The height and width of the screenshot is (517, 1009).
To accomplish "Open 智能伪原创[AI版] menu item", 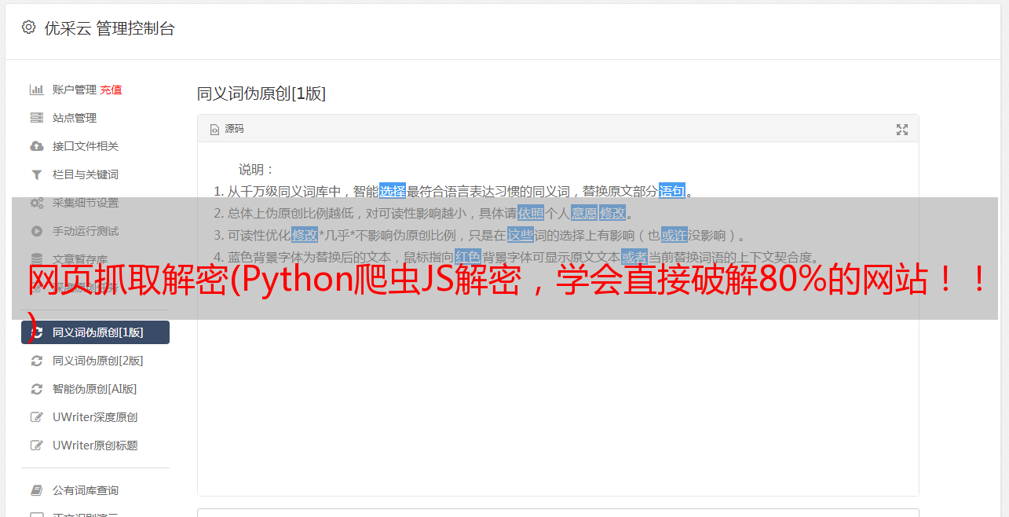I will tap(95, 389).
